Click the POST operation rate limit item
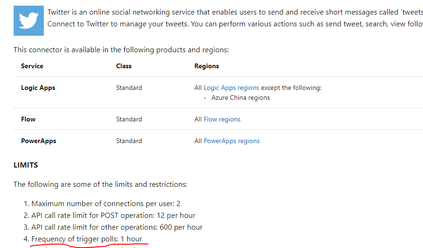Screen dimensions: 423x248 pyautogui.click(x=114, y=216)
